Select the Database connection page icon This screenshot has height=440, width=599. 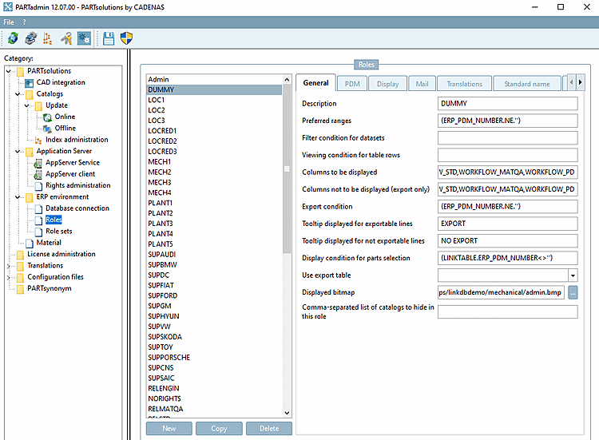pyautogui.click(x=38, y=209)
